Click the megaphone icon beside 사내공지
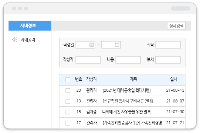The height and width of the screenshot is (133, 200). (15, 40)
